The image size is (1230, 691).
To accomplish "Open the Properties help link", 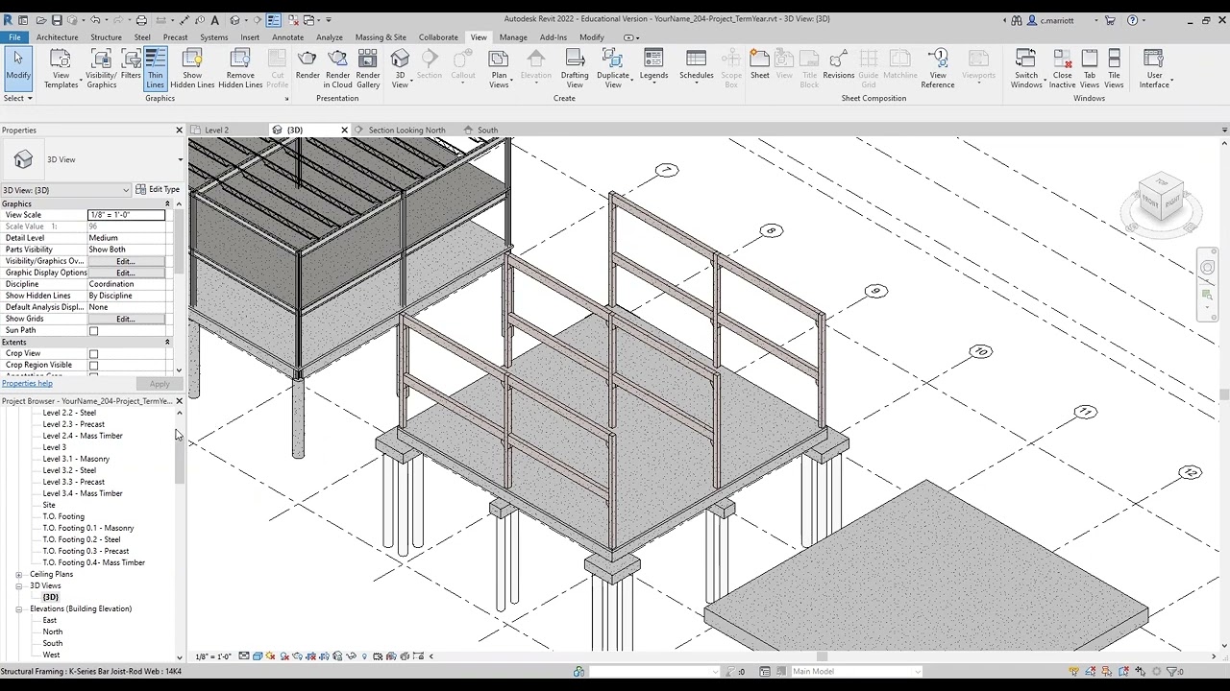I will 27,384.
